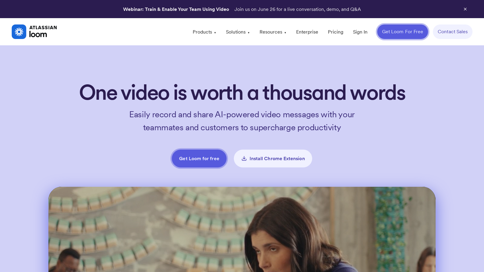Click the Sign In link

[x=360, y=32]
